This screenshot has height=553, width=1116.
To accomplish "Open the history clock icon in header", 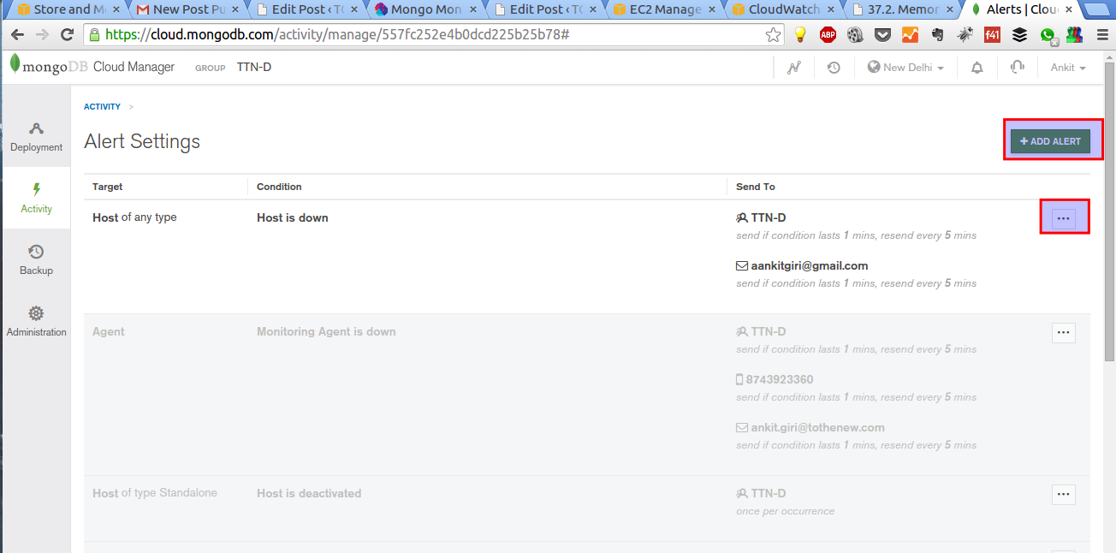I will point(834,68).
